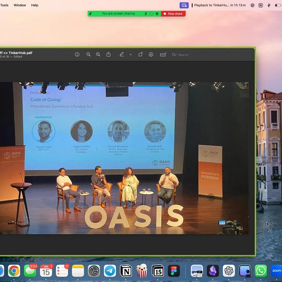Viewport: 282px width, 282px height.
Task: Click the zoom in magnifier in Preview toolbar
Action: [x=98, y=54]
